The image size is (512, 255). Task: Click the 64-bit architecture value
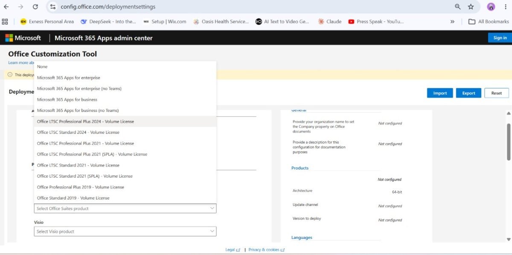[397, 192]
